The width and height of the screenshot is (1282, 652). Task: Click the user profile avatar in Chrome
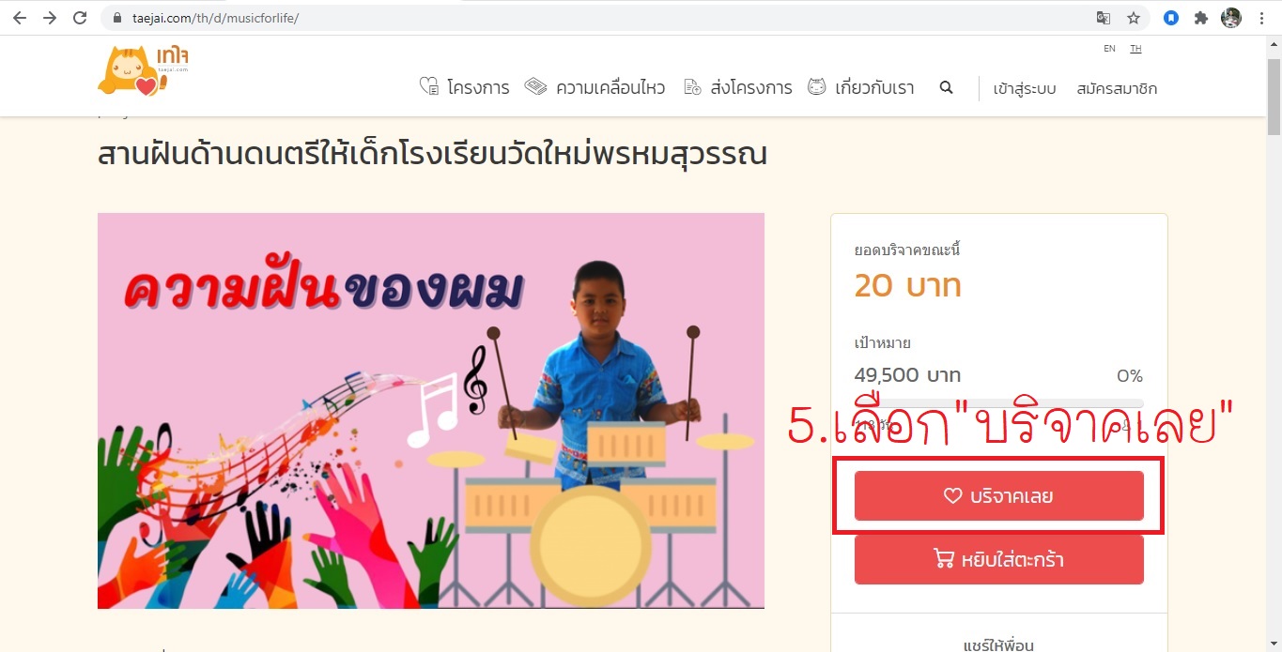[1231, 18]
